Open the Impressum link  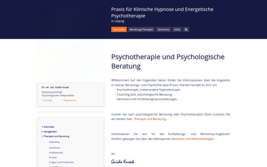click(69, 100)
